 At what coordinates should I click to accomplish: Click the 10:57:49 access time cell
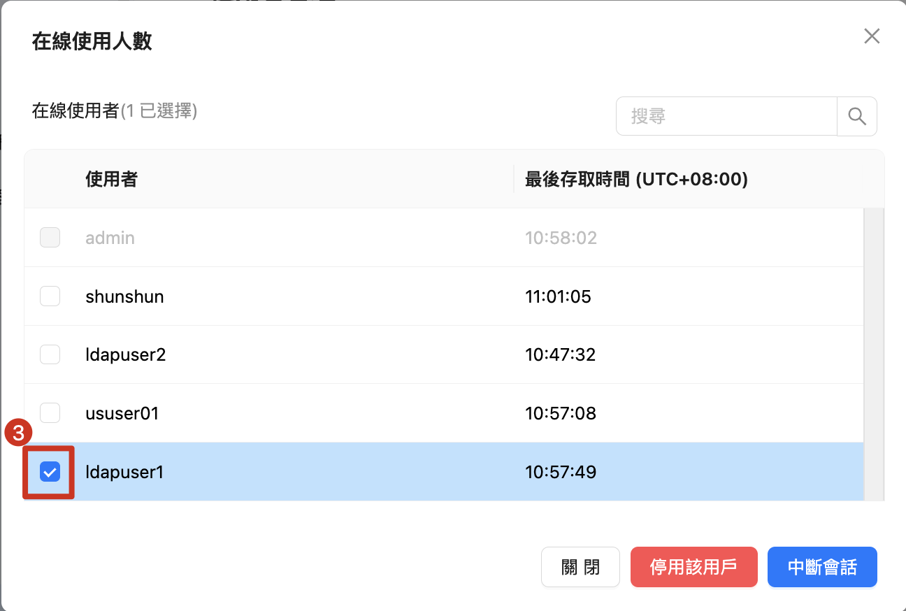coord(561,472)
